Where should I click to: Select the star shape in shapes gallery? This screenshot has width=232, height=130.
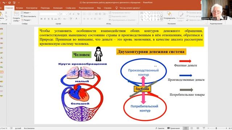pyautogui.click(x=158, y=19)
